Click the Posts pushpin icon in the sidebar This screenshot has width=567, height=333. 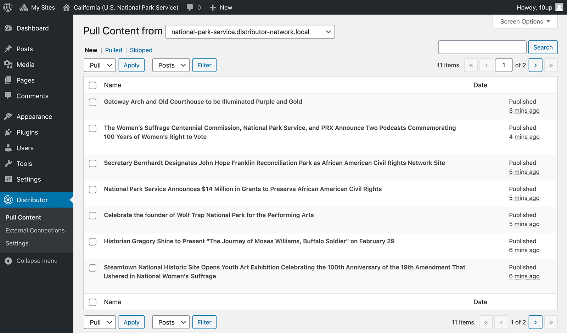9,49
